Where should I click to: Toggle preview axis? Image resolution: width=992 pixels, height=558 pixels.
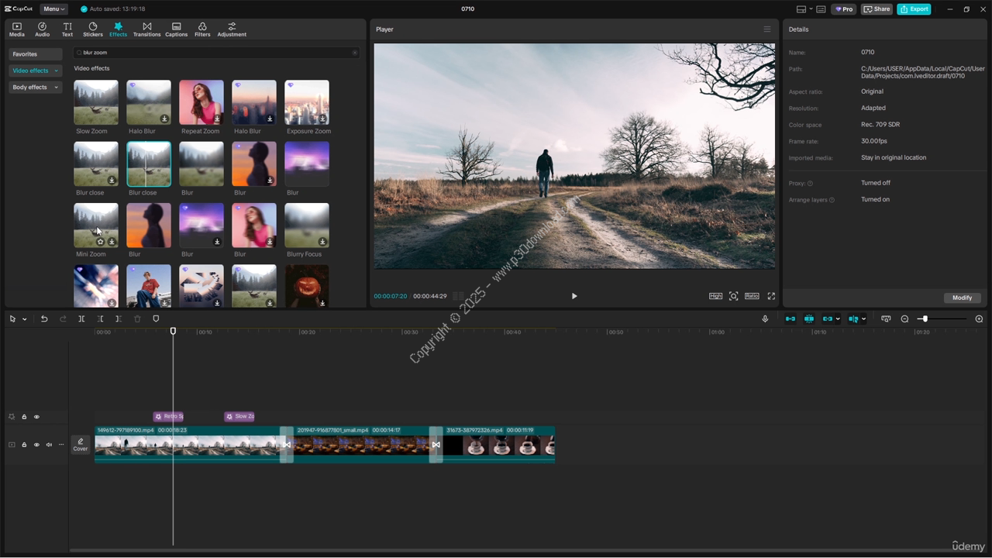coord(853,319)
